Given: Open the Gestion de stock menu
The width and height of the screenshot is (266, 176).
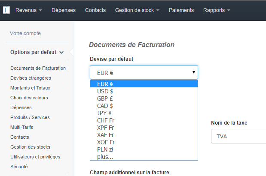Looking at the screenshot, I should coord(137,10).
